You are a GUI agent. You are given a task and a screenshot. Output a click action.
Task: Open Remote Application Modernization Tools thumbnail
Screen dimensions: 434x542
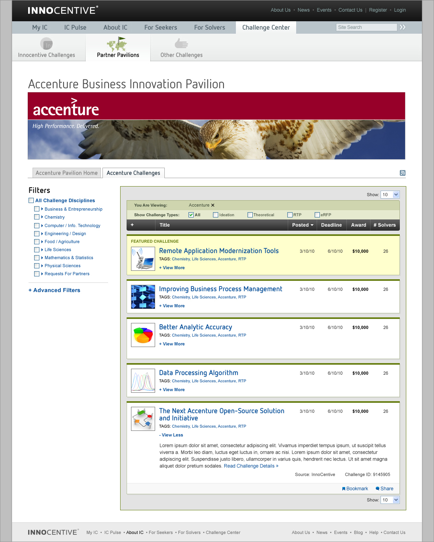143,258
